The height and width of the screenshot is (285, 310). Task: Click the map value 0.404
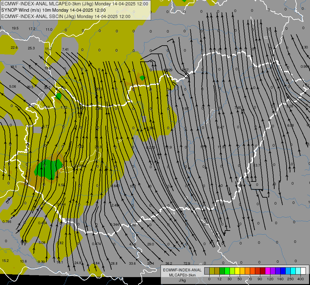[42, 223]
